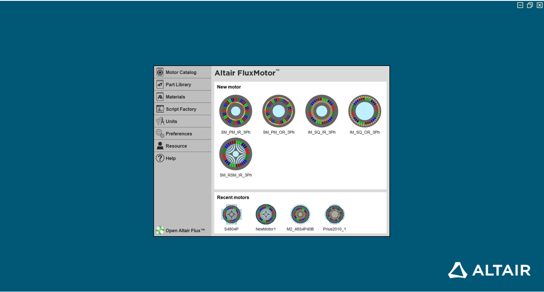Select the SM_PM_OR_3Ph motor template
Image resolution: width=544 pixels, height=292 pixels.
pos(278,111)
